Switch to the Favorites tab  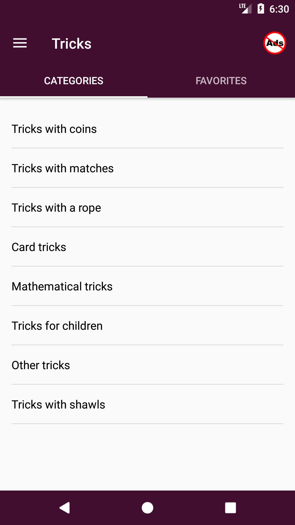[x=221, y=81]
